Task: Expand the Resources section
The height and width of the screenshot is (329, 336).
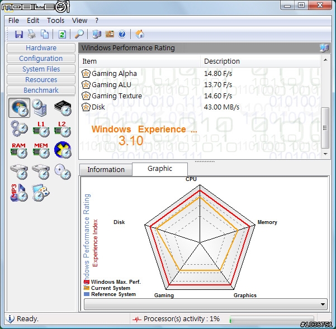Action: [41, 80]
